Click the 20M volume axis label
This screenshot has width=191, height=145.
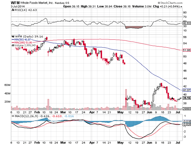click(x=7, y=102)
